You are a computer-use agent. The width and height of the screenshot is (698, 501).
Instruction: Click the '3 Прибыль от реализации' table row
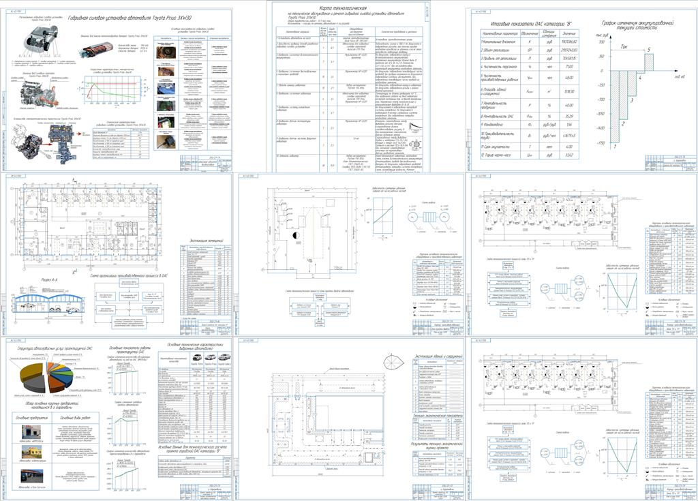point(529,59)
